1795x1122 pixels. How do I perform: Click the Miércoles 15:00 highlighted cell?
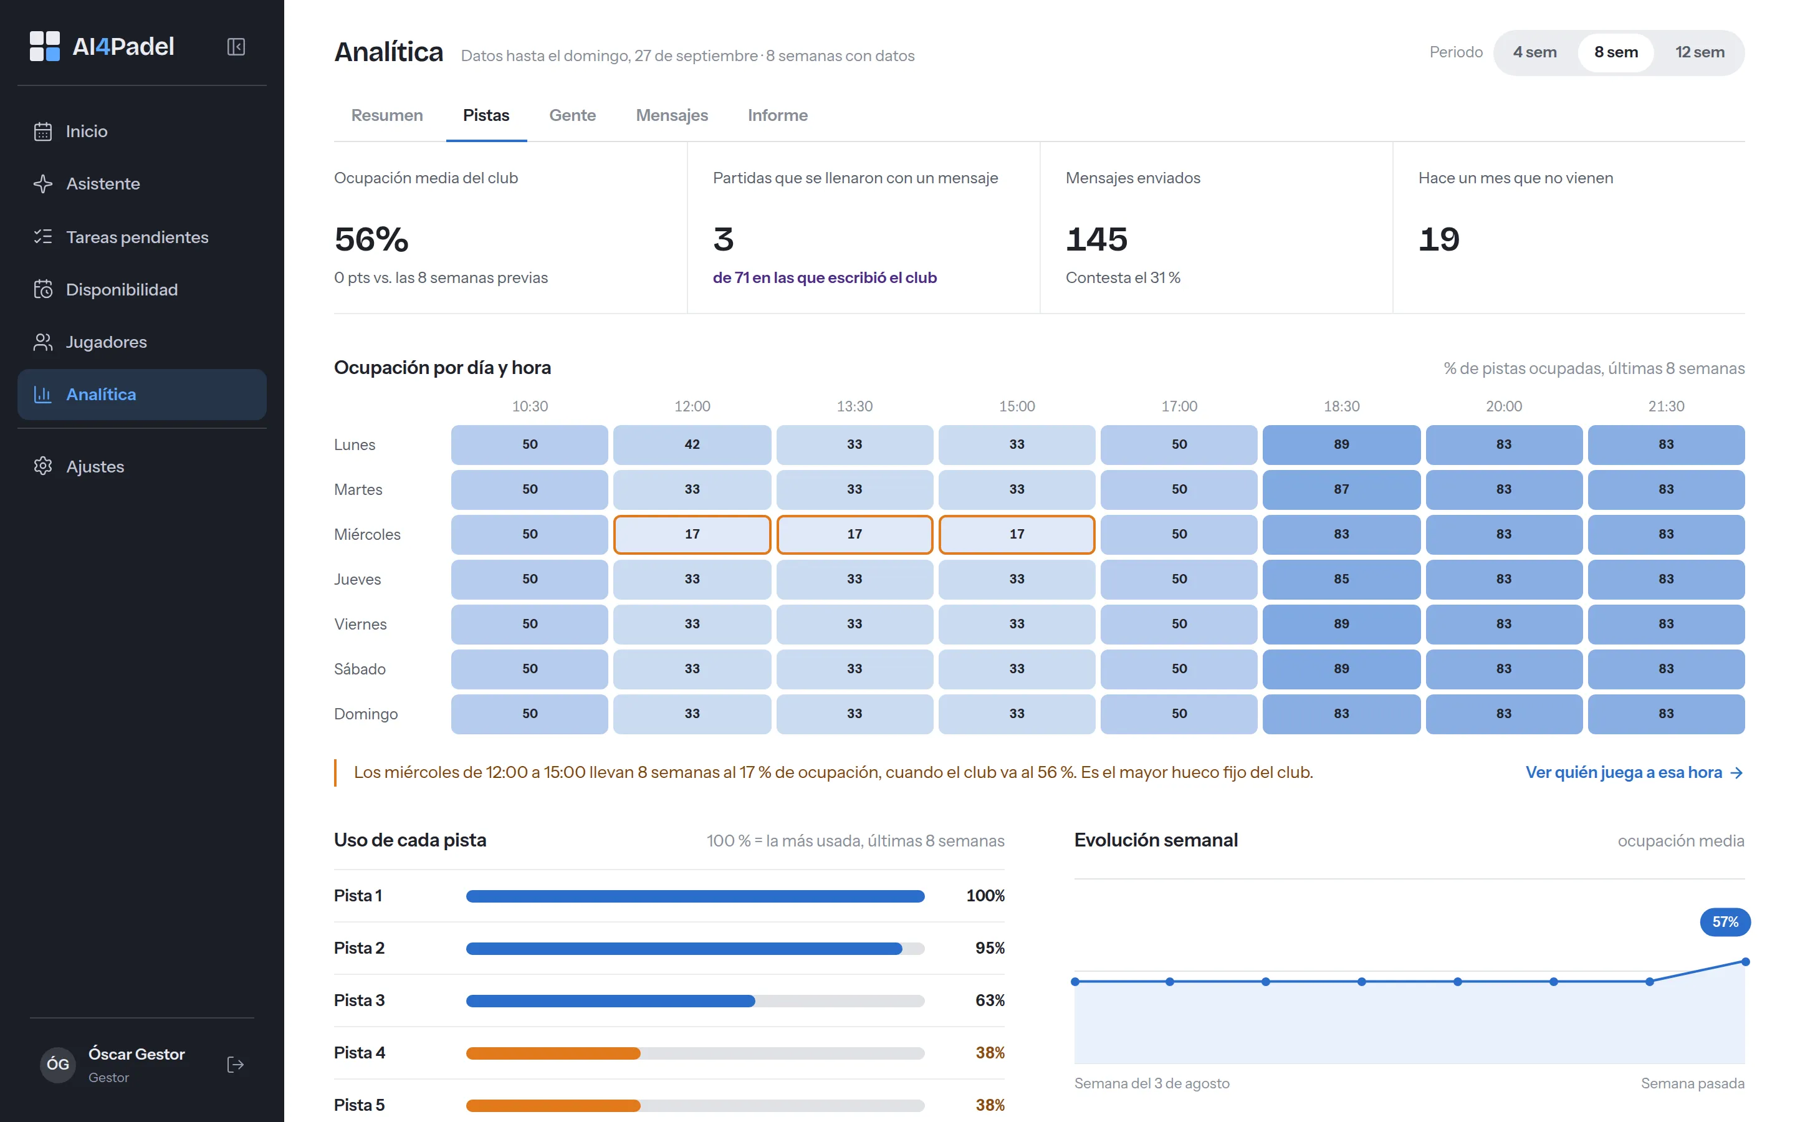[1016, 534]
